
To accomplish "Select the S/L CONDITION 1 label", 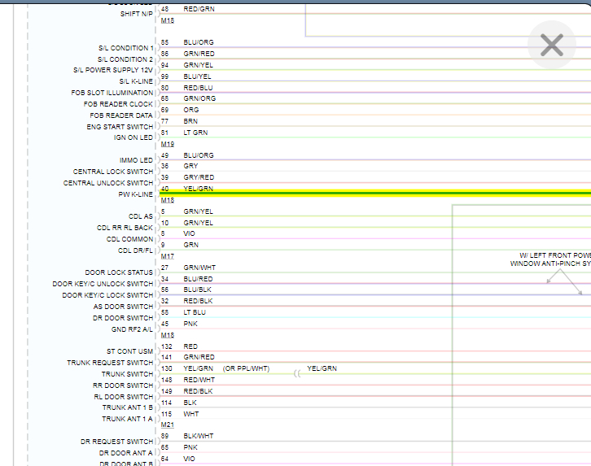I will [126, 48].
